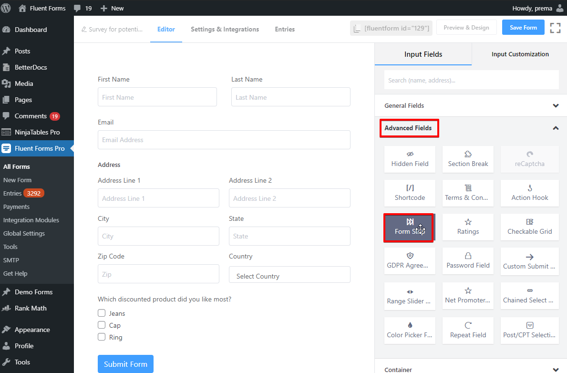Click the Preview & Design button

[x=466, y=28]
